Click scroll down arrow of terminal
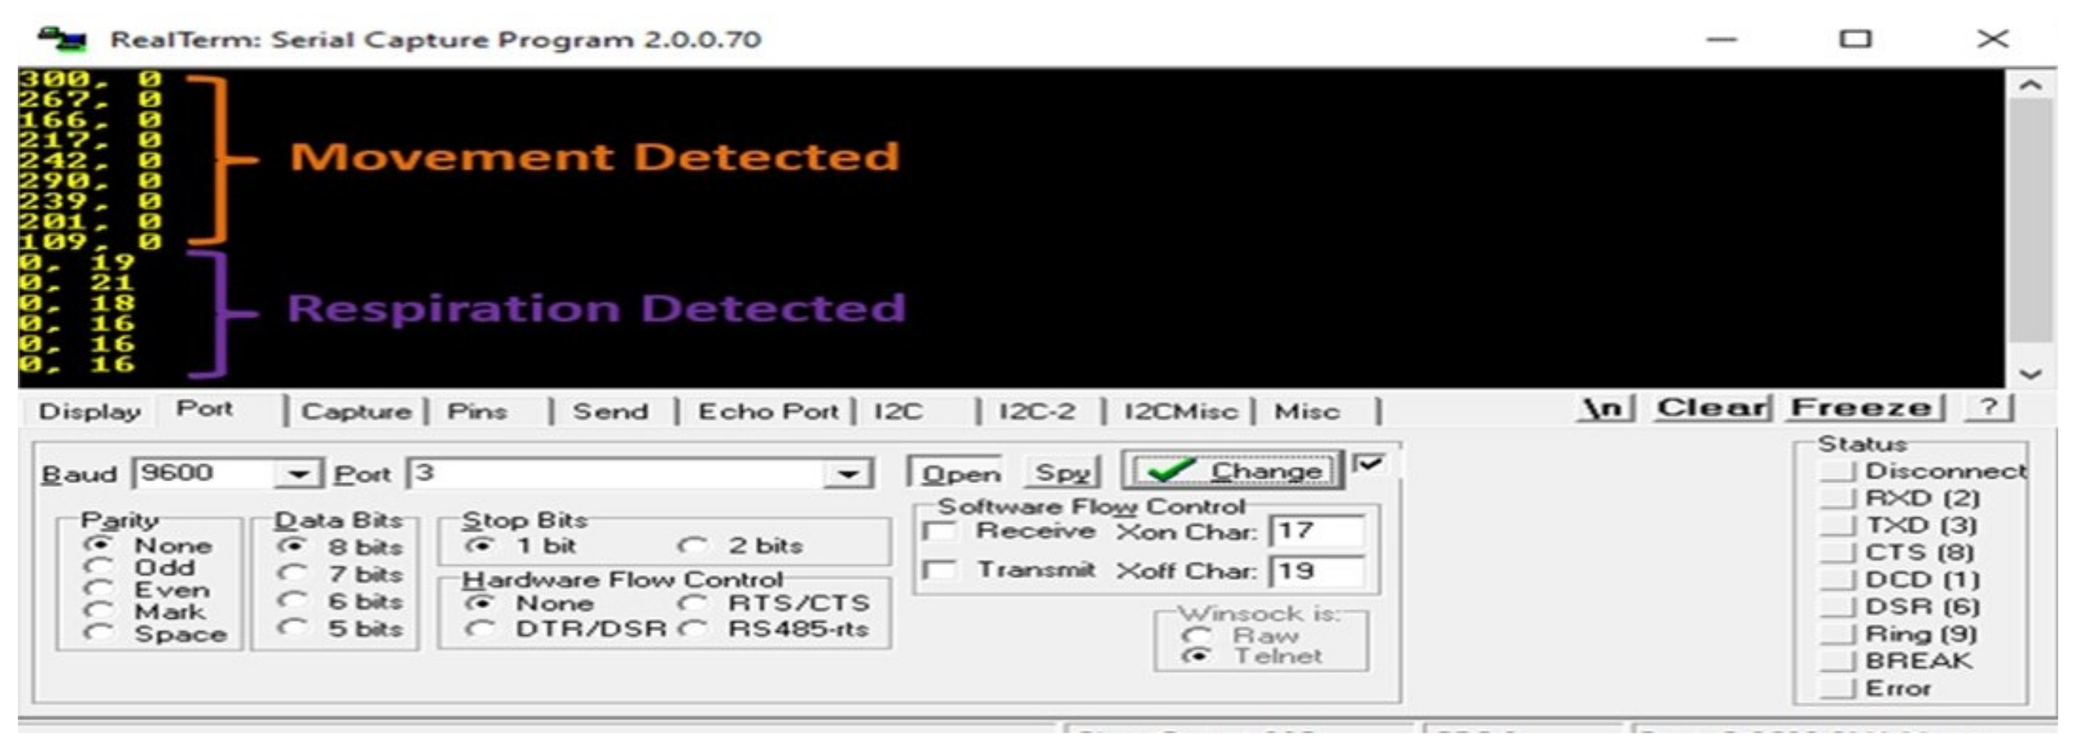Image resolution: width=2075 pixels, height=749 pixels. click(2031, 374)
